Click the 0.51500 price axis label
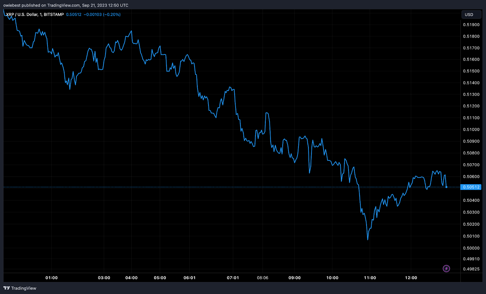The height and width of the screenshot is (294, 486). tap(471, 71)
